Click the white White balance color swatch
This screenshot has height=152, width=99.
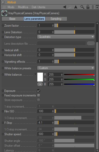click(40, 77)
